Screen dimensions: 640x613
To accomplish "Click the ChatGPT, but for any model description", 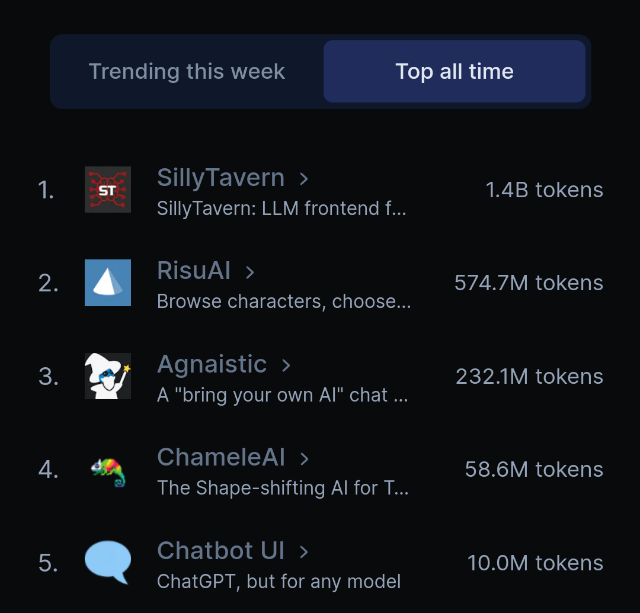I will point(279,582).
